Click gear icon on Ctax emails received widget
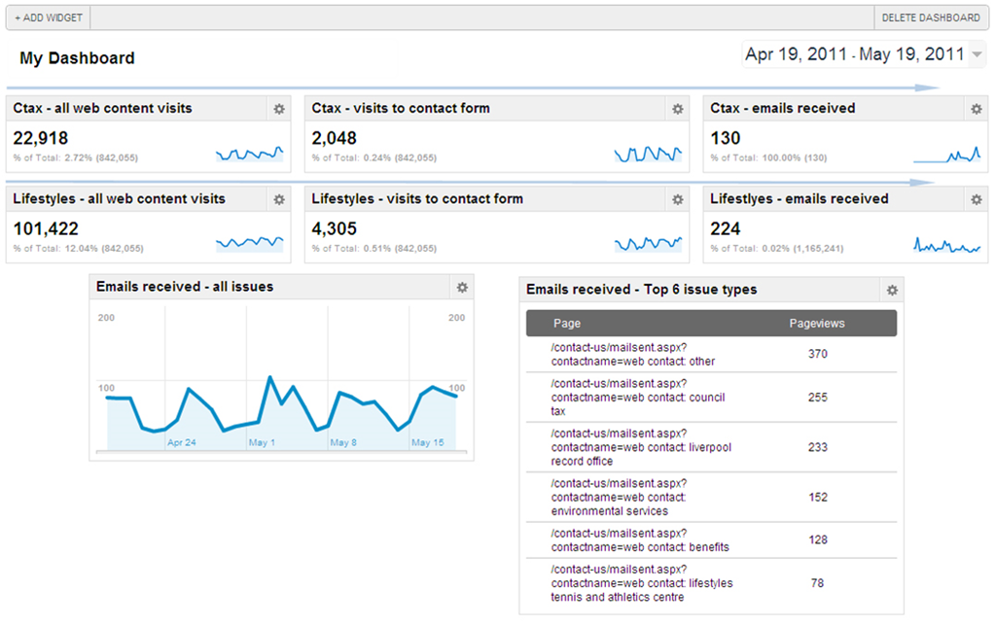This screenshot has height=625, width=996. [x=977, y=109]
